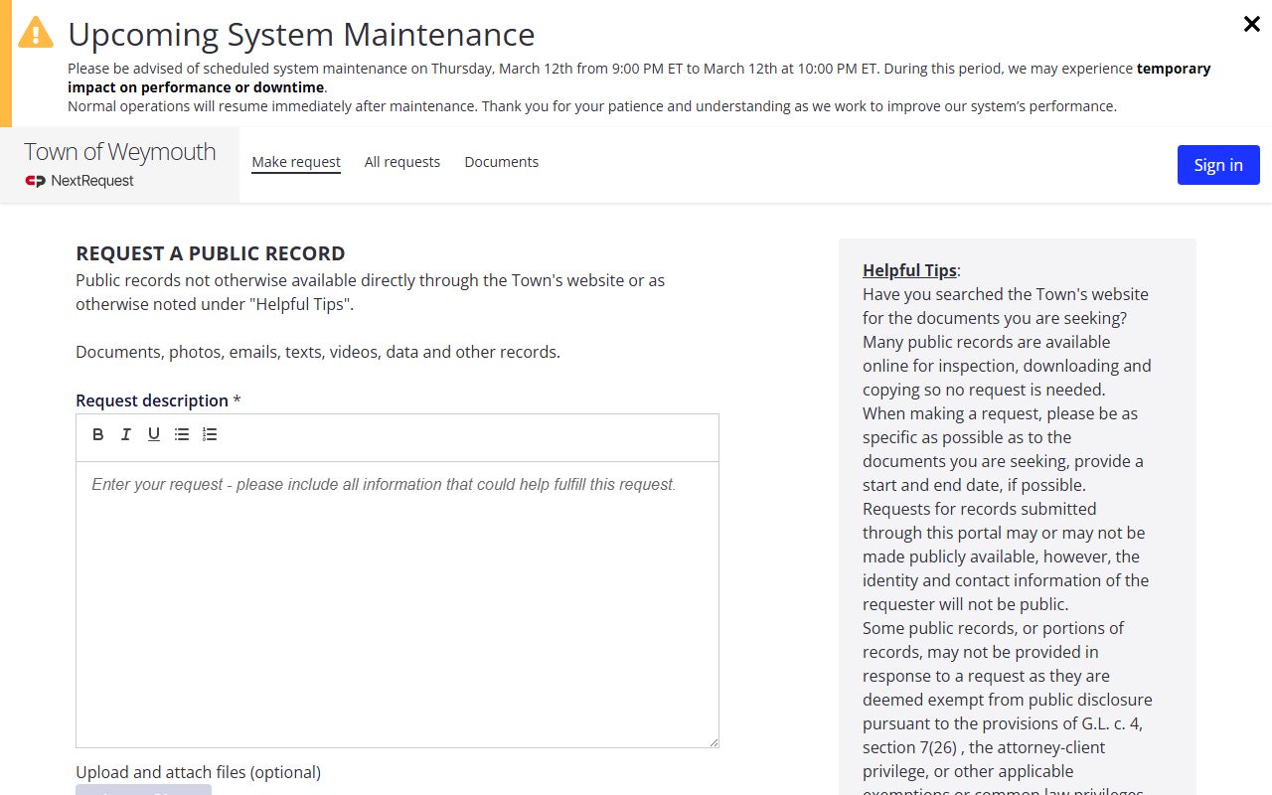This screenshot has height=795, width=1272.
Task: Toggle bold formatting in the editor
Action: coord(98,434)
